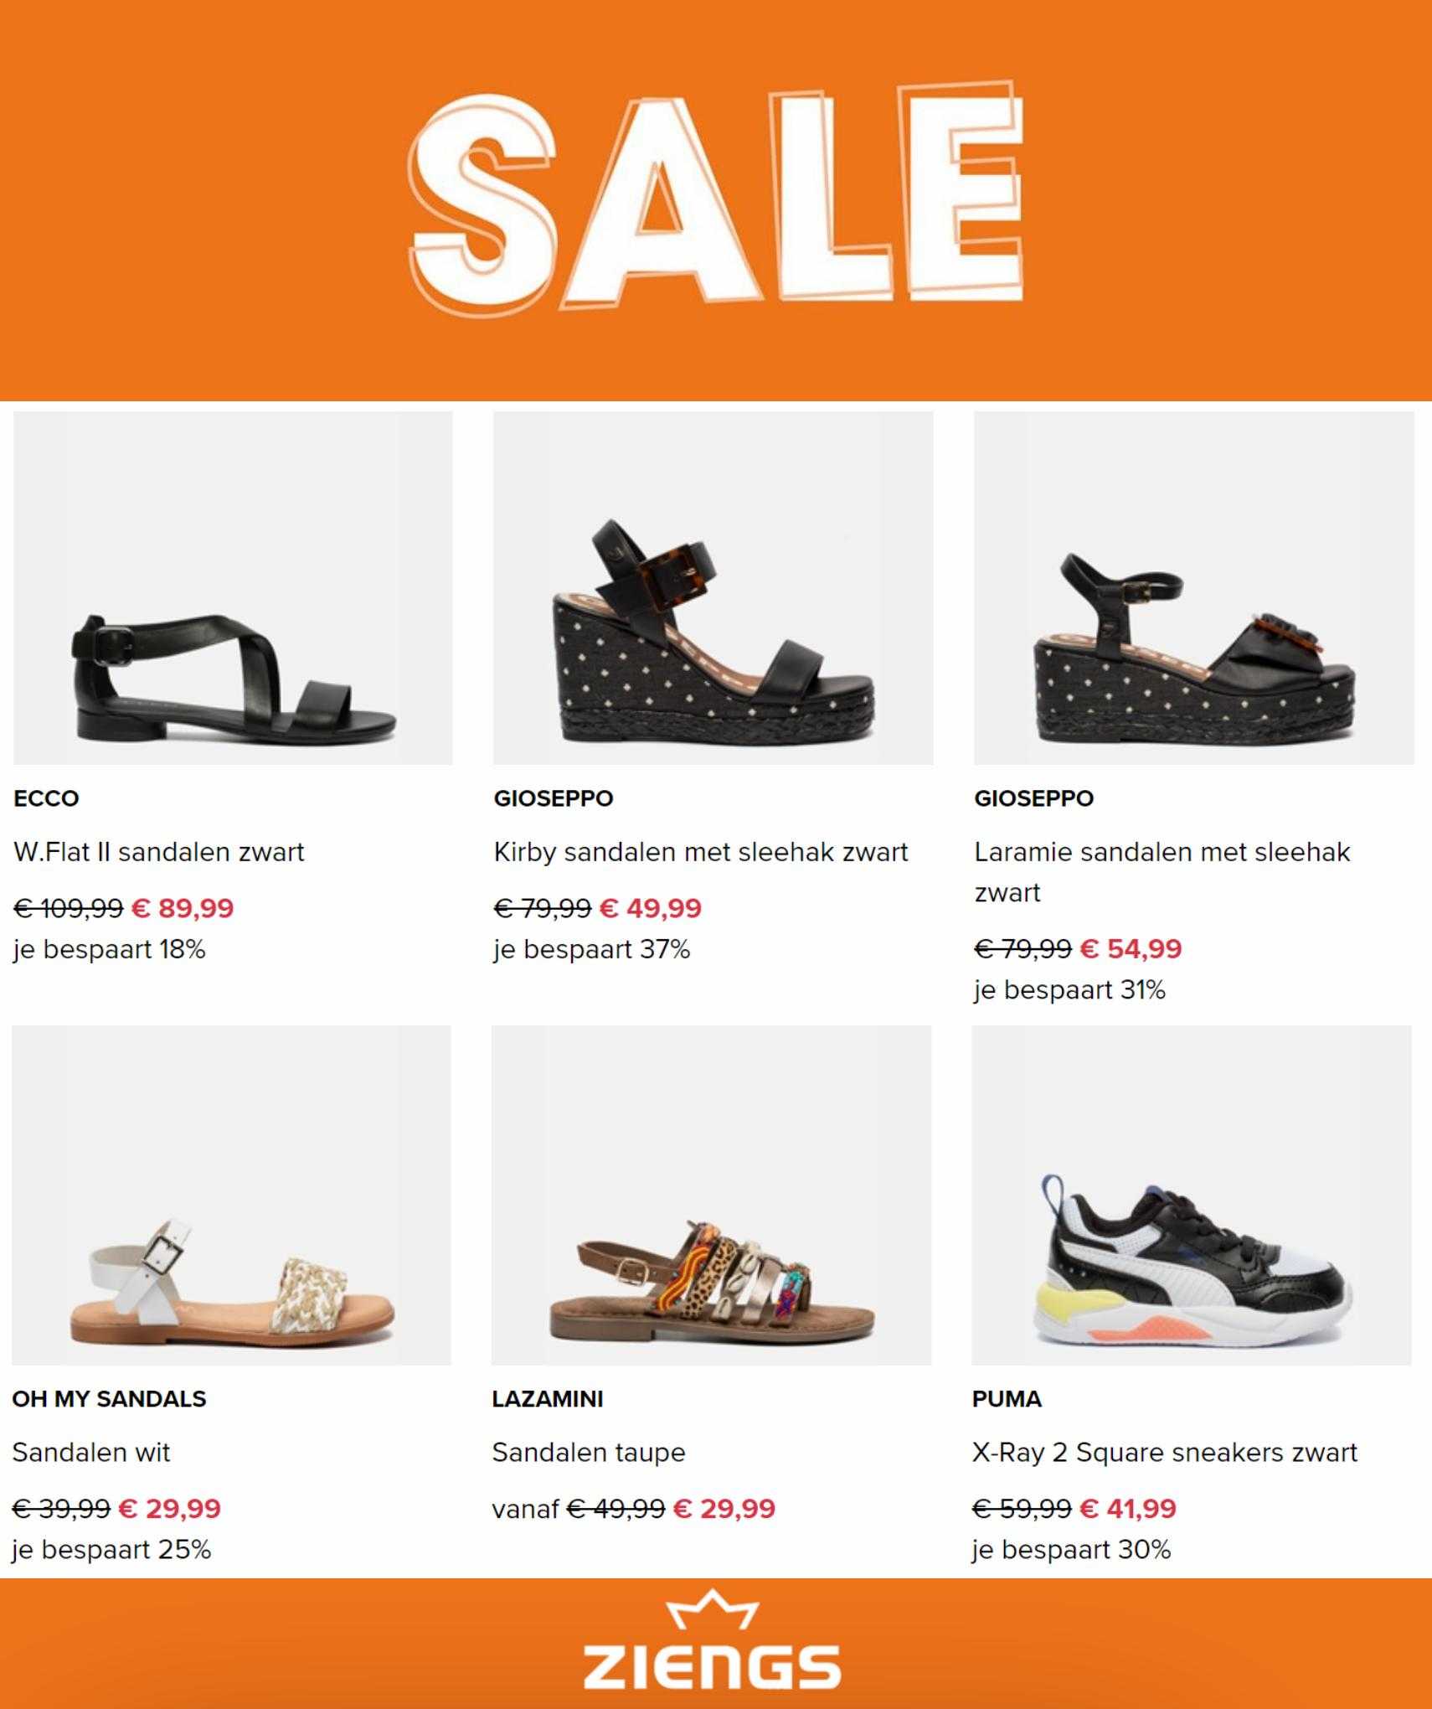Screen dimensions: 1432x1709
Task: Open the W.Flat II sandalen zwart link
Action: coord(159,852)
